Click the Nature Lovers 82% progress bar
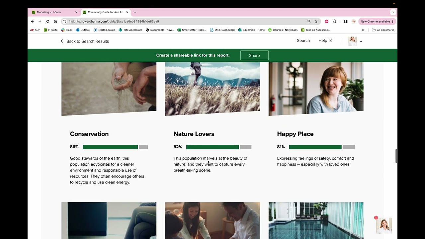 219,147
